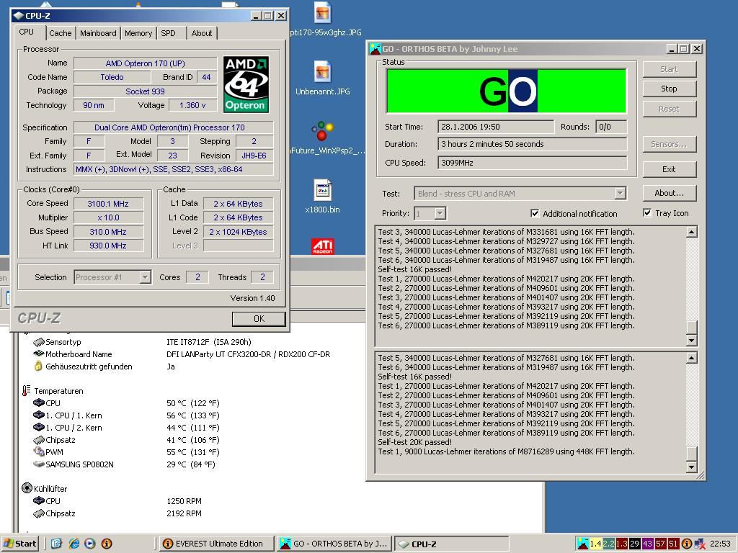738x553 pixels.
Task: Switch to GO - ORTHOS BETA taskbar button
Action: click(x=334, y=544)
